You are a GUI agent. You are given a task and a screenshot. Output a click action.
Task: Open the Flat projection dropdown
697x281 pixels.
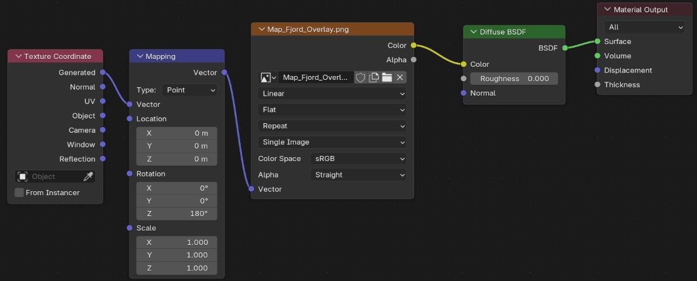point(332,109)
